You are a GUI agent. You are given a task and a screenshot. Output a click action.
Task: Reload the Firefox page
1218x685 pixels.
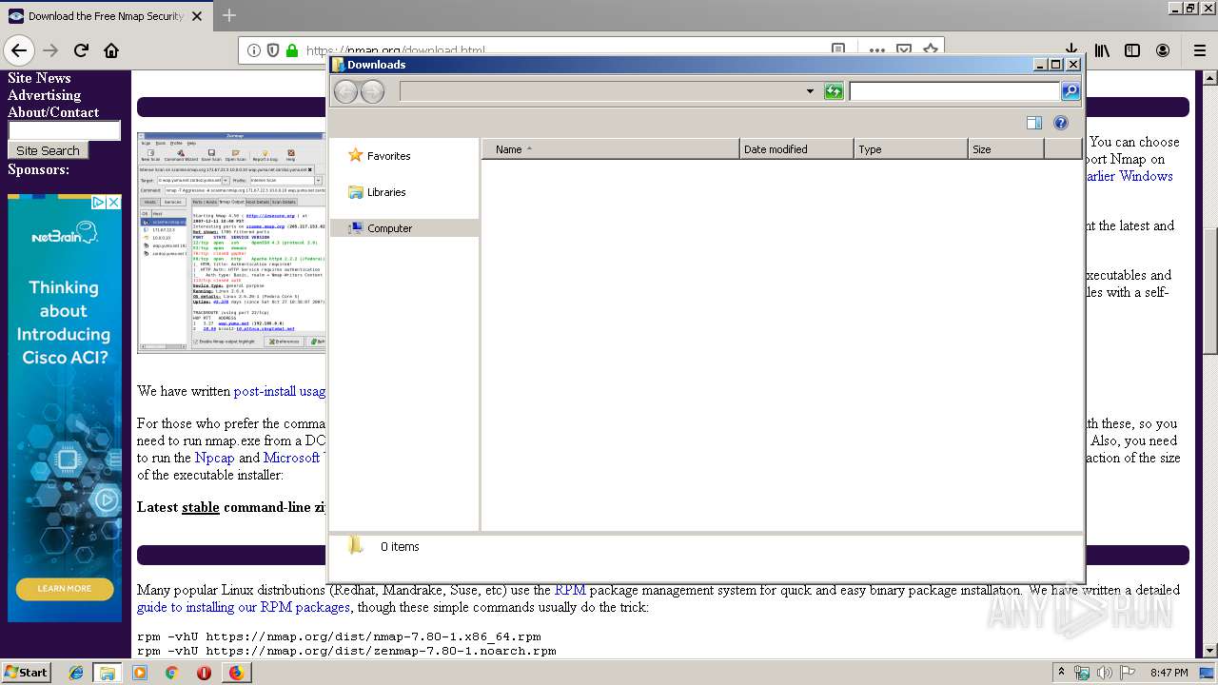[x=81, y=50]
